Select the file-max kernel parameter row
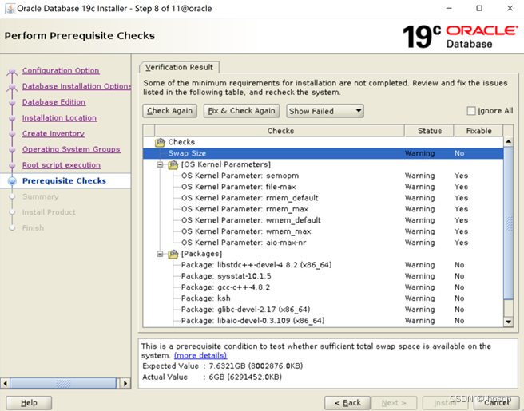 pyautogui.click(x=324, y=187)
